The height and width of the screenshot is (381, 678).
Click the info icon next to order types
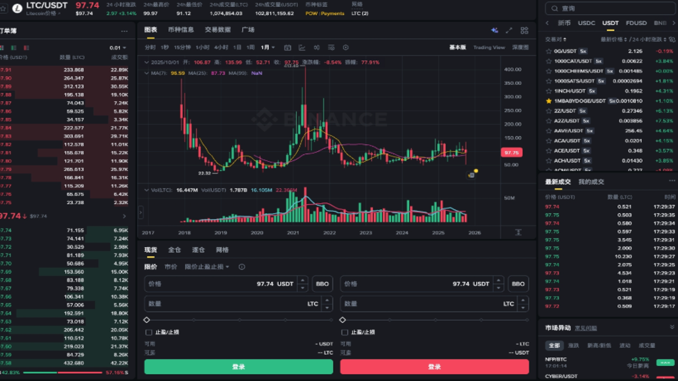pos(242,267)
